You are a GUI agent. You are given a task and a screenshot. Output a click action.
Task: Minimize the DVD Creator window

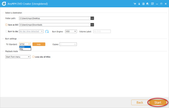point(157,4)
